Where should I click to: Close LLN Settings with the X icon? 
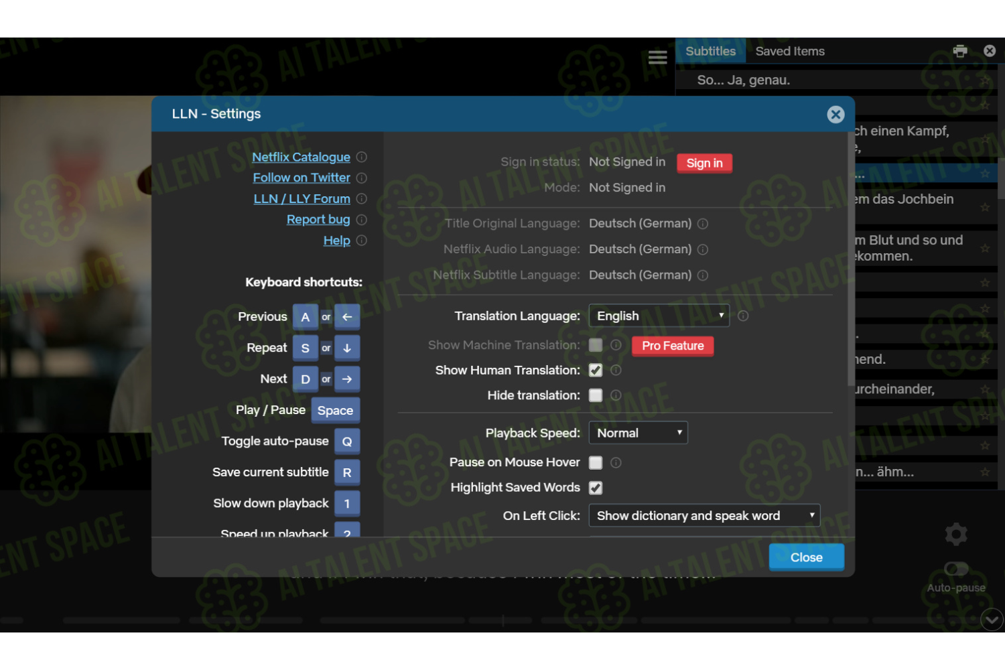835,115
